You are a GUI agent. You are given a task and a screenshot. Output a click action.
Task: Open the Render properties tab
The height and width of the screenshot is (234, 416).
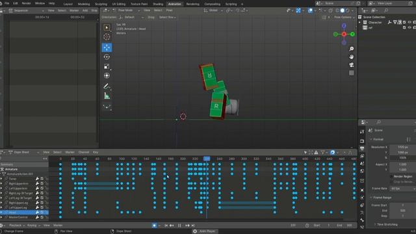[x=362, y=141]
